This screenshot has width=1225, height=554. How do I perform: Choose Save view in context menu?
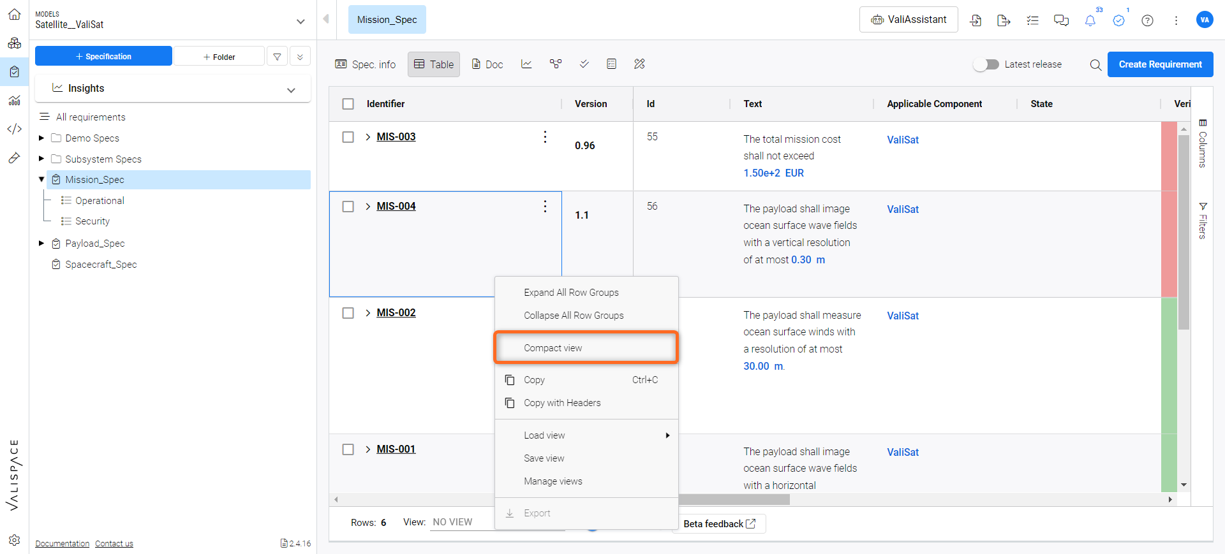click(x=586, y=458)
